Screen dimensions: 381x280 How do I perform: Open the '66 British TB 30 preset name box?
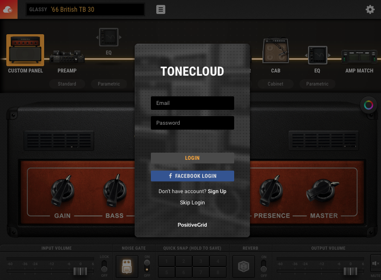click(x=85, y=9)
